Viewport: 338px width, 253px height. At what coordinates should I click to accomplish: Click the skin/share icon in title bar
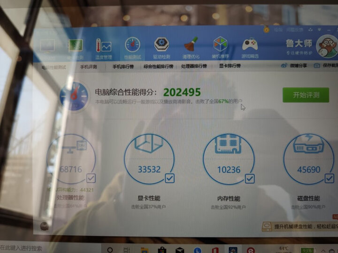[310, 30]
